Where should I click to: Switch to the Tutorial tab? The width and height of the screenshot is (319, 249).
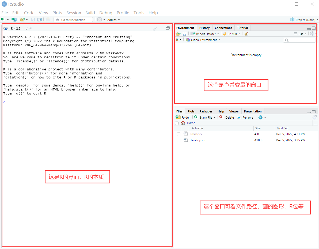(x=242, y=28)
